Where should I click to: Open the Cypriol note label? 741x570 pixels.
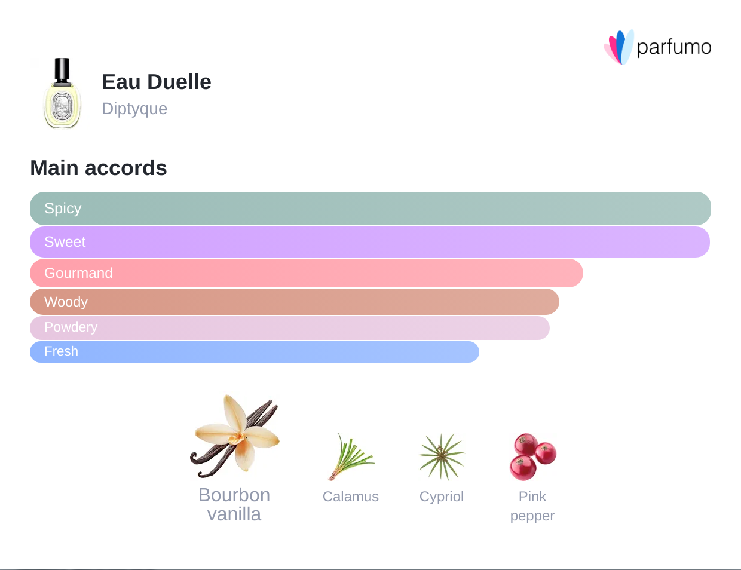click(442, 497)
